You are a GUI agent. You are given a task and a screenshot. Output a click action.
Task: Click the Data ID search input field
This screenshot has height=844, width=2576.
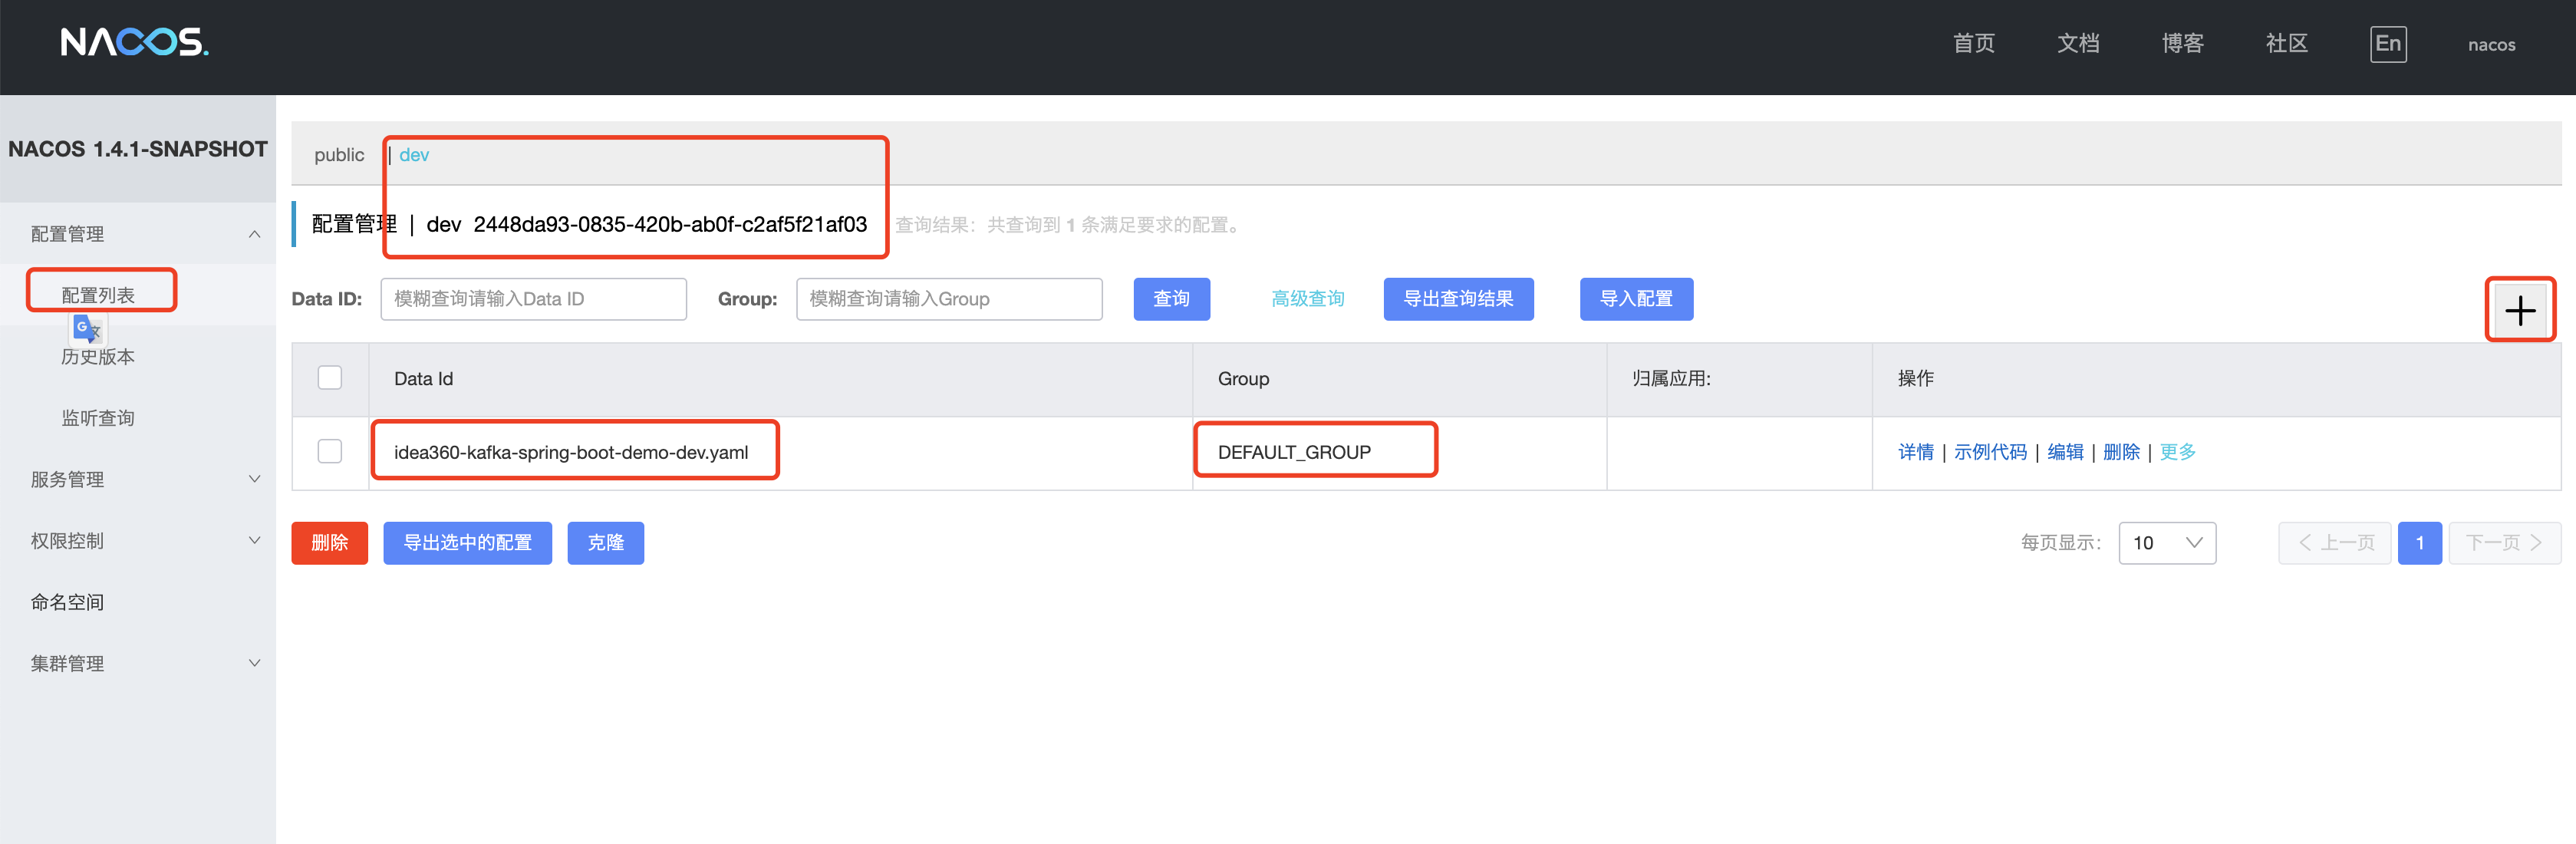(533, 299)
